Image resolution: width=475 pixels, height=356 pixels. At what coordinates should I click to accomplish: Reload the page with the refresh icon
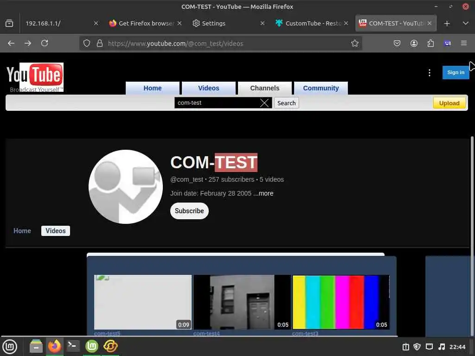pyautogui.click(x=45, y=43)
